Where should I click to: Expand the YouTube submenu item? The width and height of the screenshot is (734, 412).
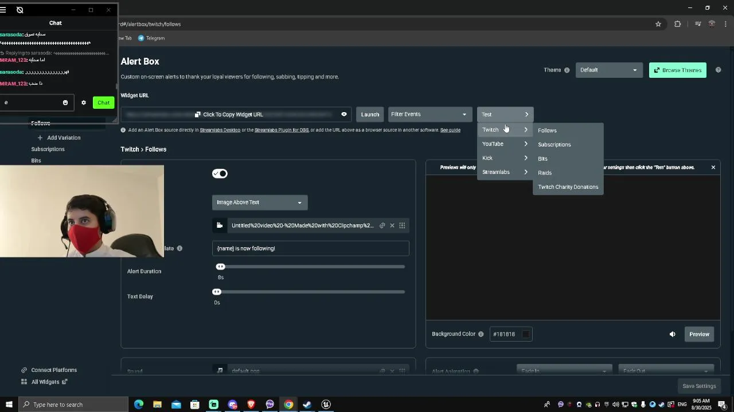[x=505, y=144]
